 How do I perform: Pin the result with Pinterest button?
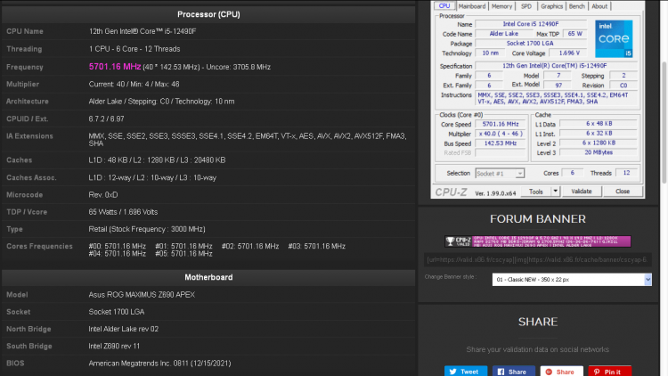610,371
